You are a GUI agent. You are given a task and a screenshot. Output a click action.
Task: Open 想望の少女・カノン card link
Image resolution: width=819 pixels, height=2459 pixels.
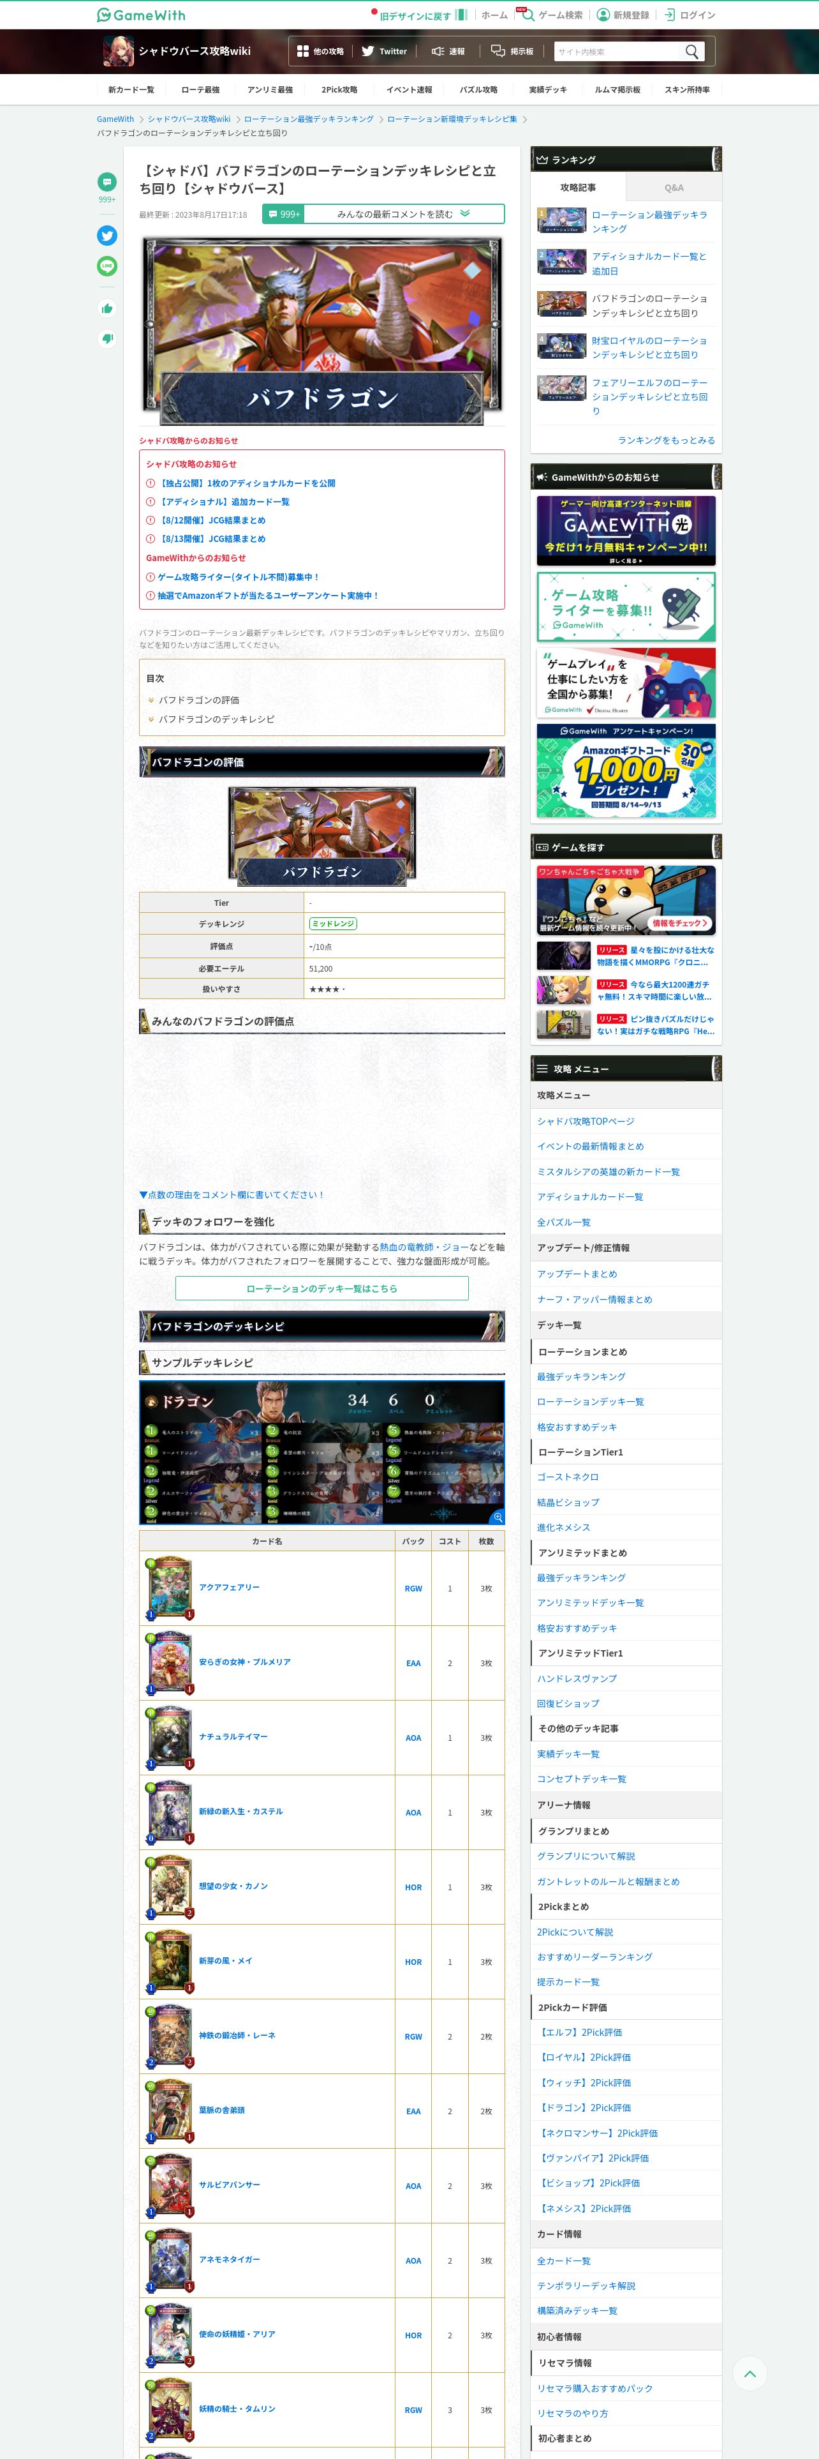pyautogui.click(x=233, y=1885)
